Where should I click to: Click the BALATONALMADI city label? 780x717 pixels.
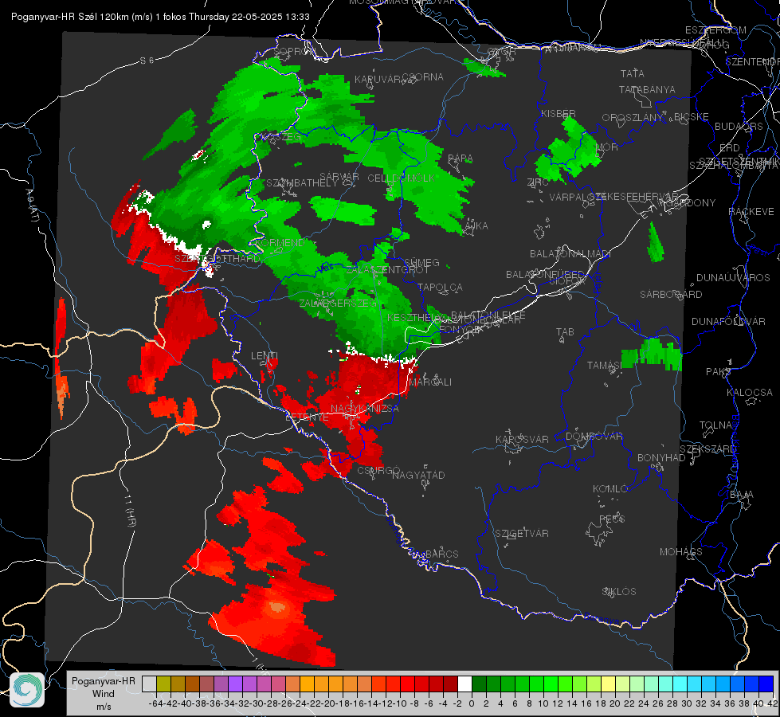[x=570, y=254]
